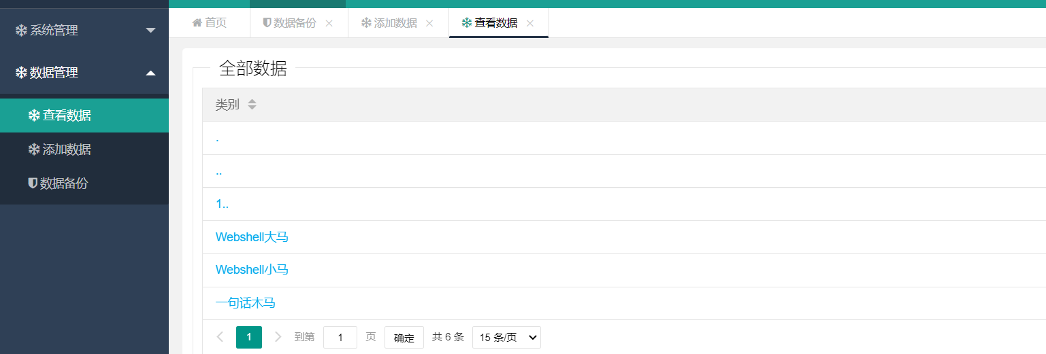Open the 一句话木马 category link
Image resolution: width=1046 pixels, height=354 pixels.
pyautogui.click(x=245, y=303)
